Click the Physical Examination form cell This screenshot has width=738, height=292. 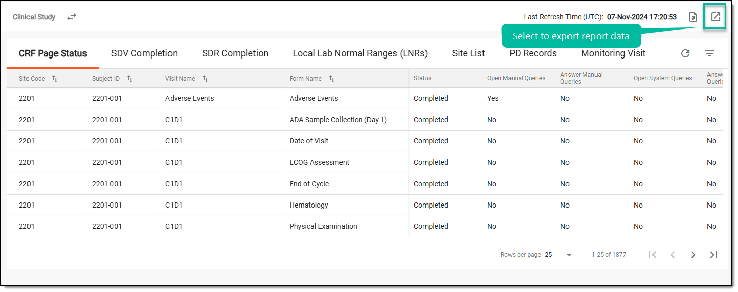[323, 226]
